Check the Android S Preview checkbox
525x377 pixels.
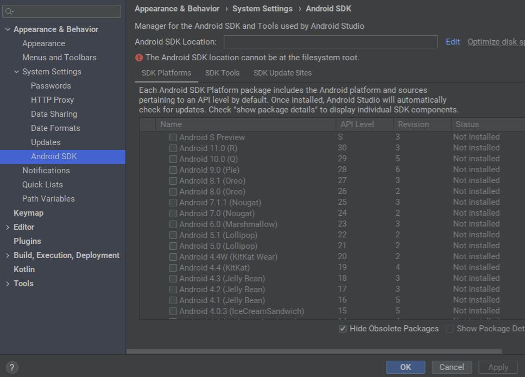[x=173, y=137]
